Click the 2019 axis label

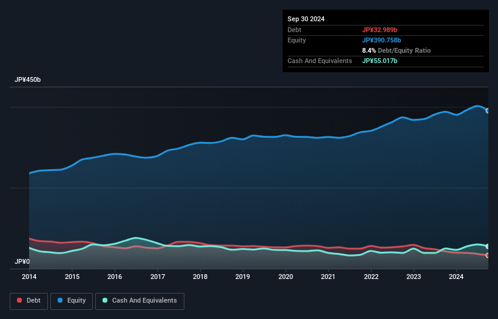point(243,277)
